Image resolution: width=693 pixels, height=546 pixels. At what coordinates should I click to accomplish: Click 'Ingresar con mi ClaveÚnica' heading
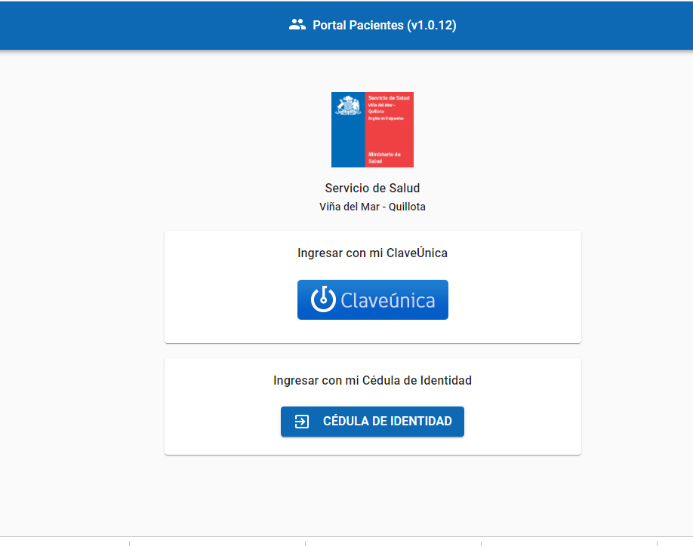pos(373,253)
